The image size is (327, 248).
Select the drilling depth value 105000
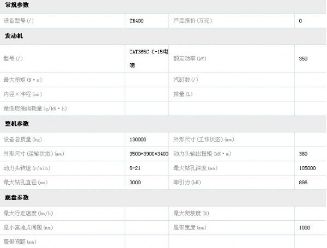tap(307, 168)
